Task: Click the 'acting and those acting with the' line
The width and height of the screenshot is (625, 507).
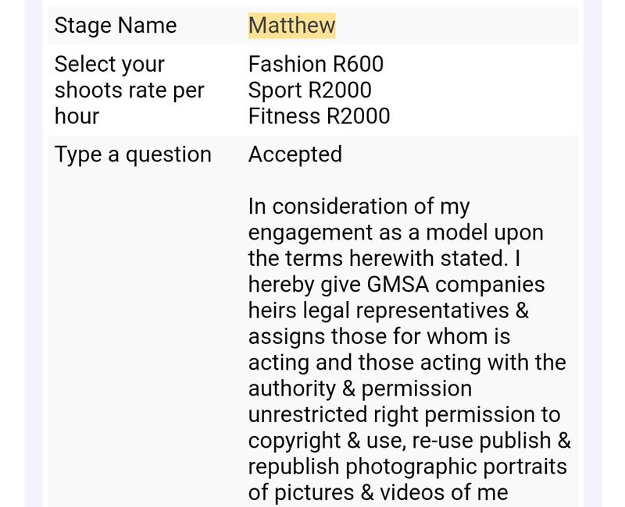Action: pos(407,363)
